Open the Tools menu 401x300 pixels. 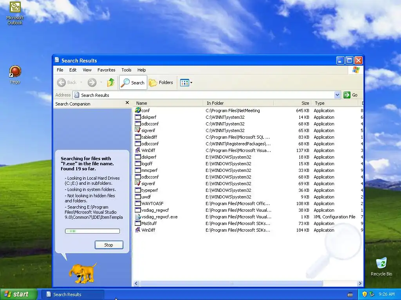(126, 70)
